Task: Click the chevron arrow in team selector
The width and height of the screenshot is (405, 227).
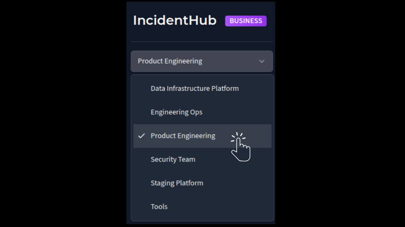Action: 262,61
